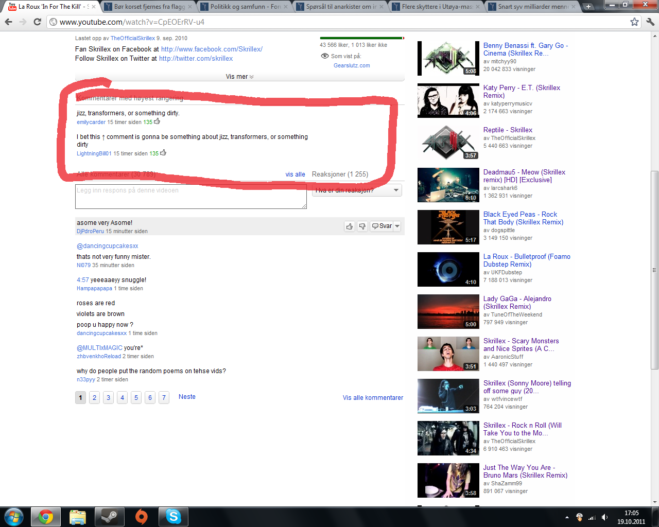Open Chrome from the taskbar
Screen dimensions: 659x527
pyautogui.click(x=45, y=517)
